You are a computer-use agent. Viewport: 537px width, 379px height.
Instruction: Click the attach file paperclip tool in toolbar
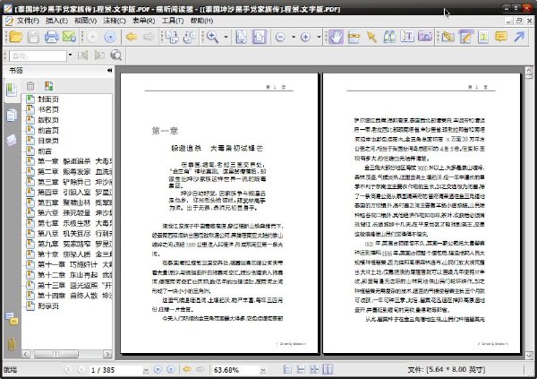point(447,37)
